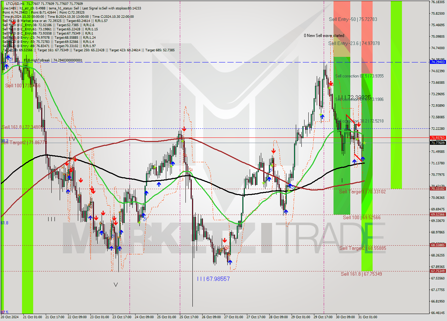The image size is (447, 321).
Task: Click the 75.09805 price axis value
Action: pyautogui.click(x=438, y=36)
